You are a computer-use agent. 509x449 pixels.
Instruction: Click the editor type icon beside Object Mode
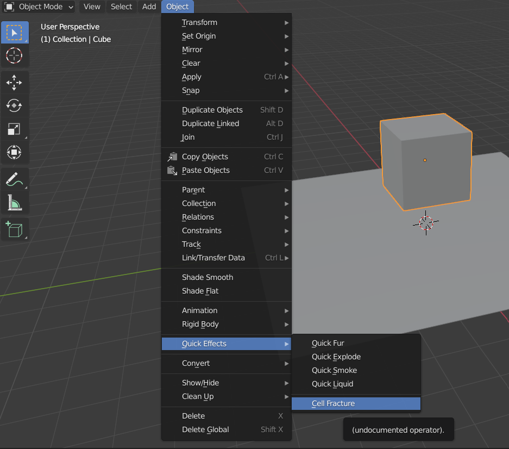[9, 7]
